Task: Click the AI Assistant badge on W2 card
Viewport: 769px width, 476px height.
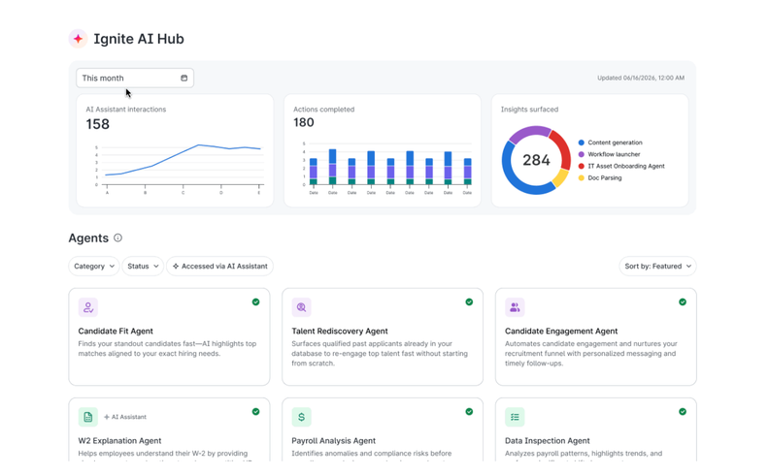Action: (x=125, y=417)
